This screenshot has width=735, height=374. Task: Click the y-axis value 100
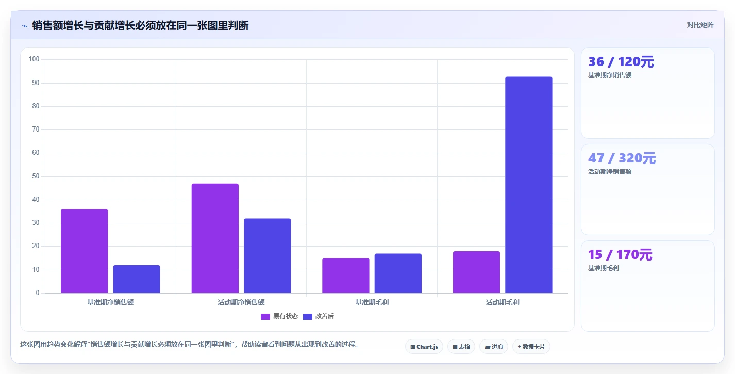(34, 59)
